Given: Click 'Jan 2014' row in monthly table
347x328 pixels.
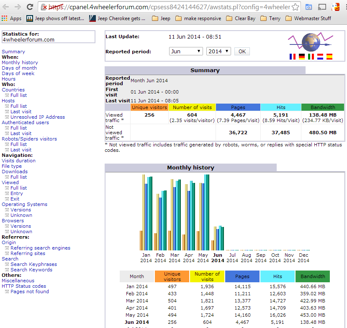Looking at the screenshot, I should (x=225, y=286).
